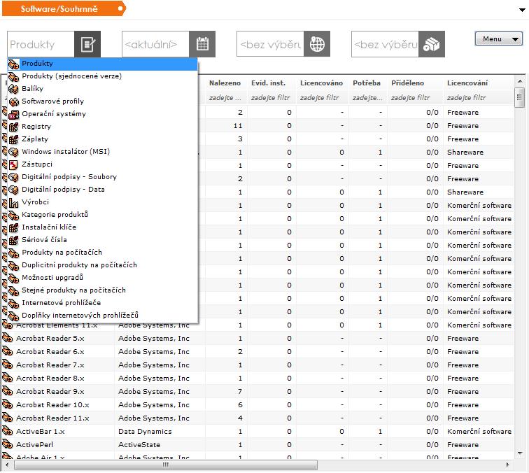Click the vertical scrollbar up arrow
Image resolution: width=529 pixels, height=473 pixels.
[x=520, y=81]
